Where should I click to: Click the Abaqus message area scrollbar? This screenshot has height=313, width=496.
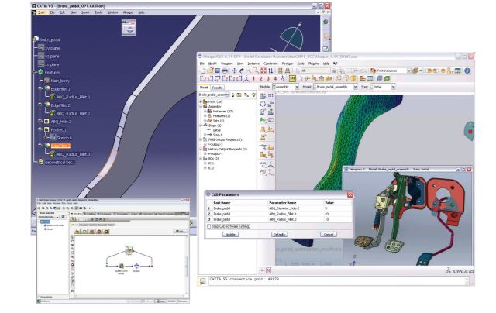(x=467, y=281)
